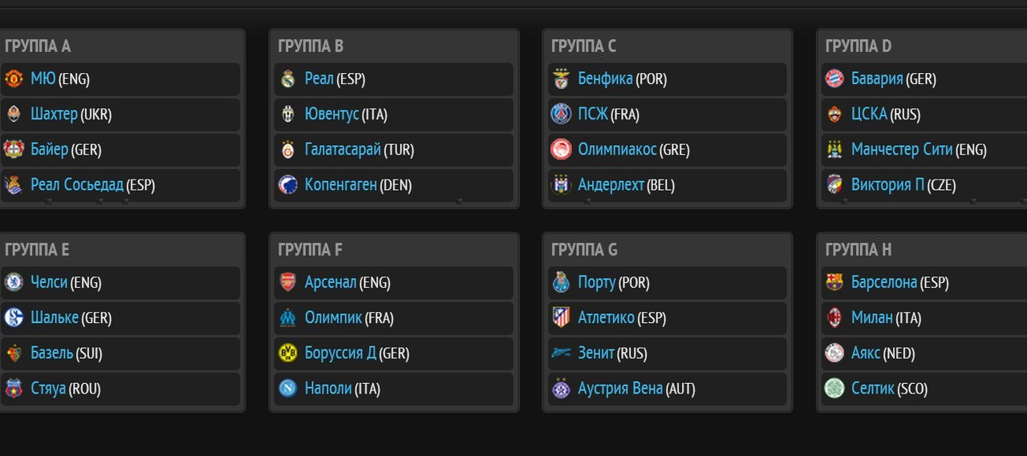This screenshot has height=456, width=1027.
Task: Click the Chelsea club crest
Action: (14, 282)
